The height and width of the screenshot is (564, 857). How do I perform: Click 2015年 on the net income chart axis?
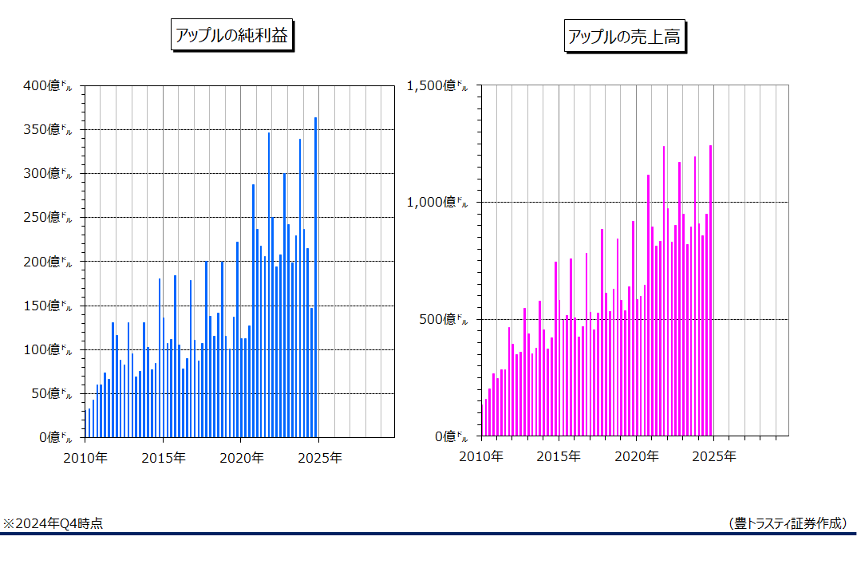tap(164, 458)
